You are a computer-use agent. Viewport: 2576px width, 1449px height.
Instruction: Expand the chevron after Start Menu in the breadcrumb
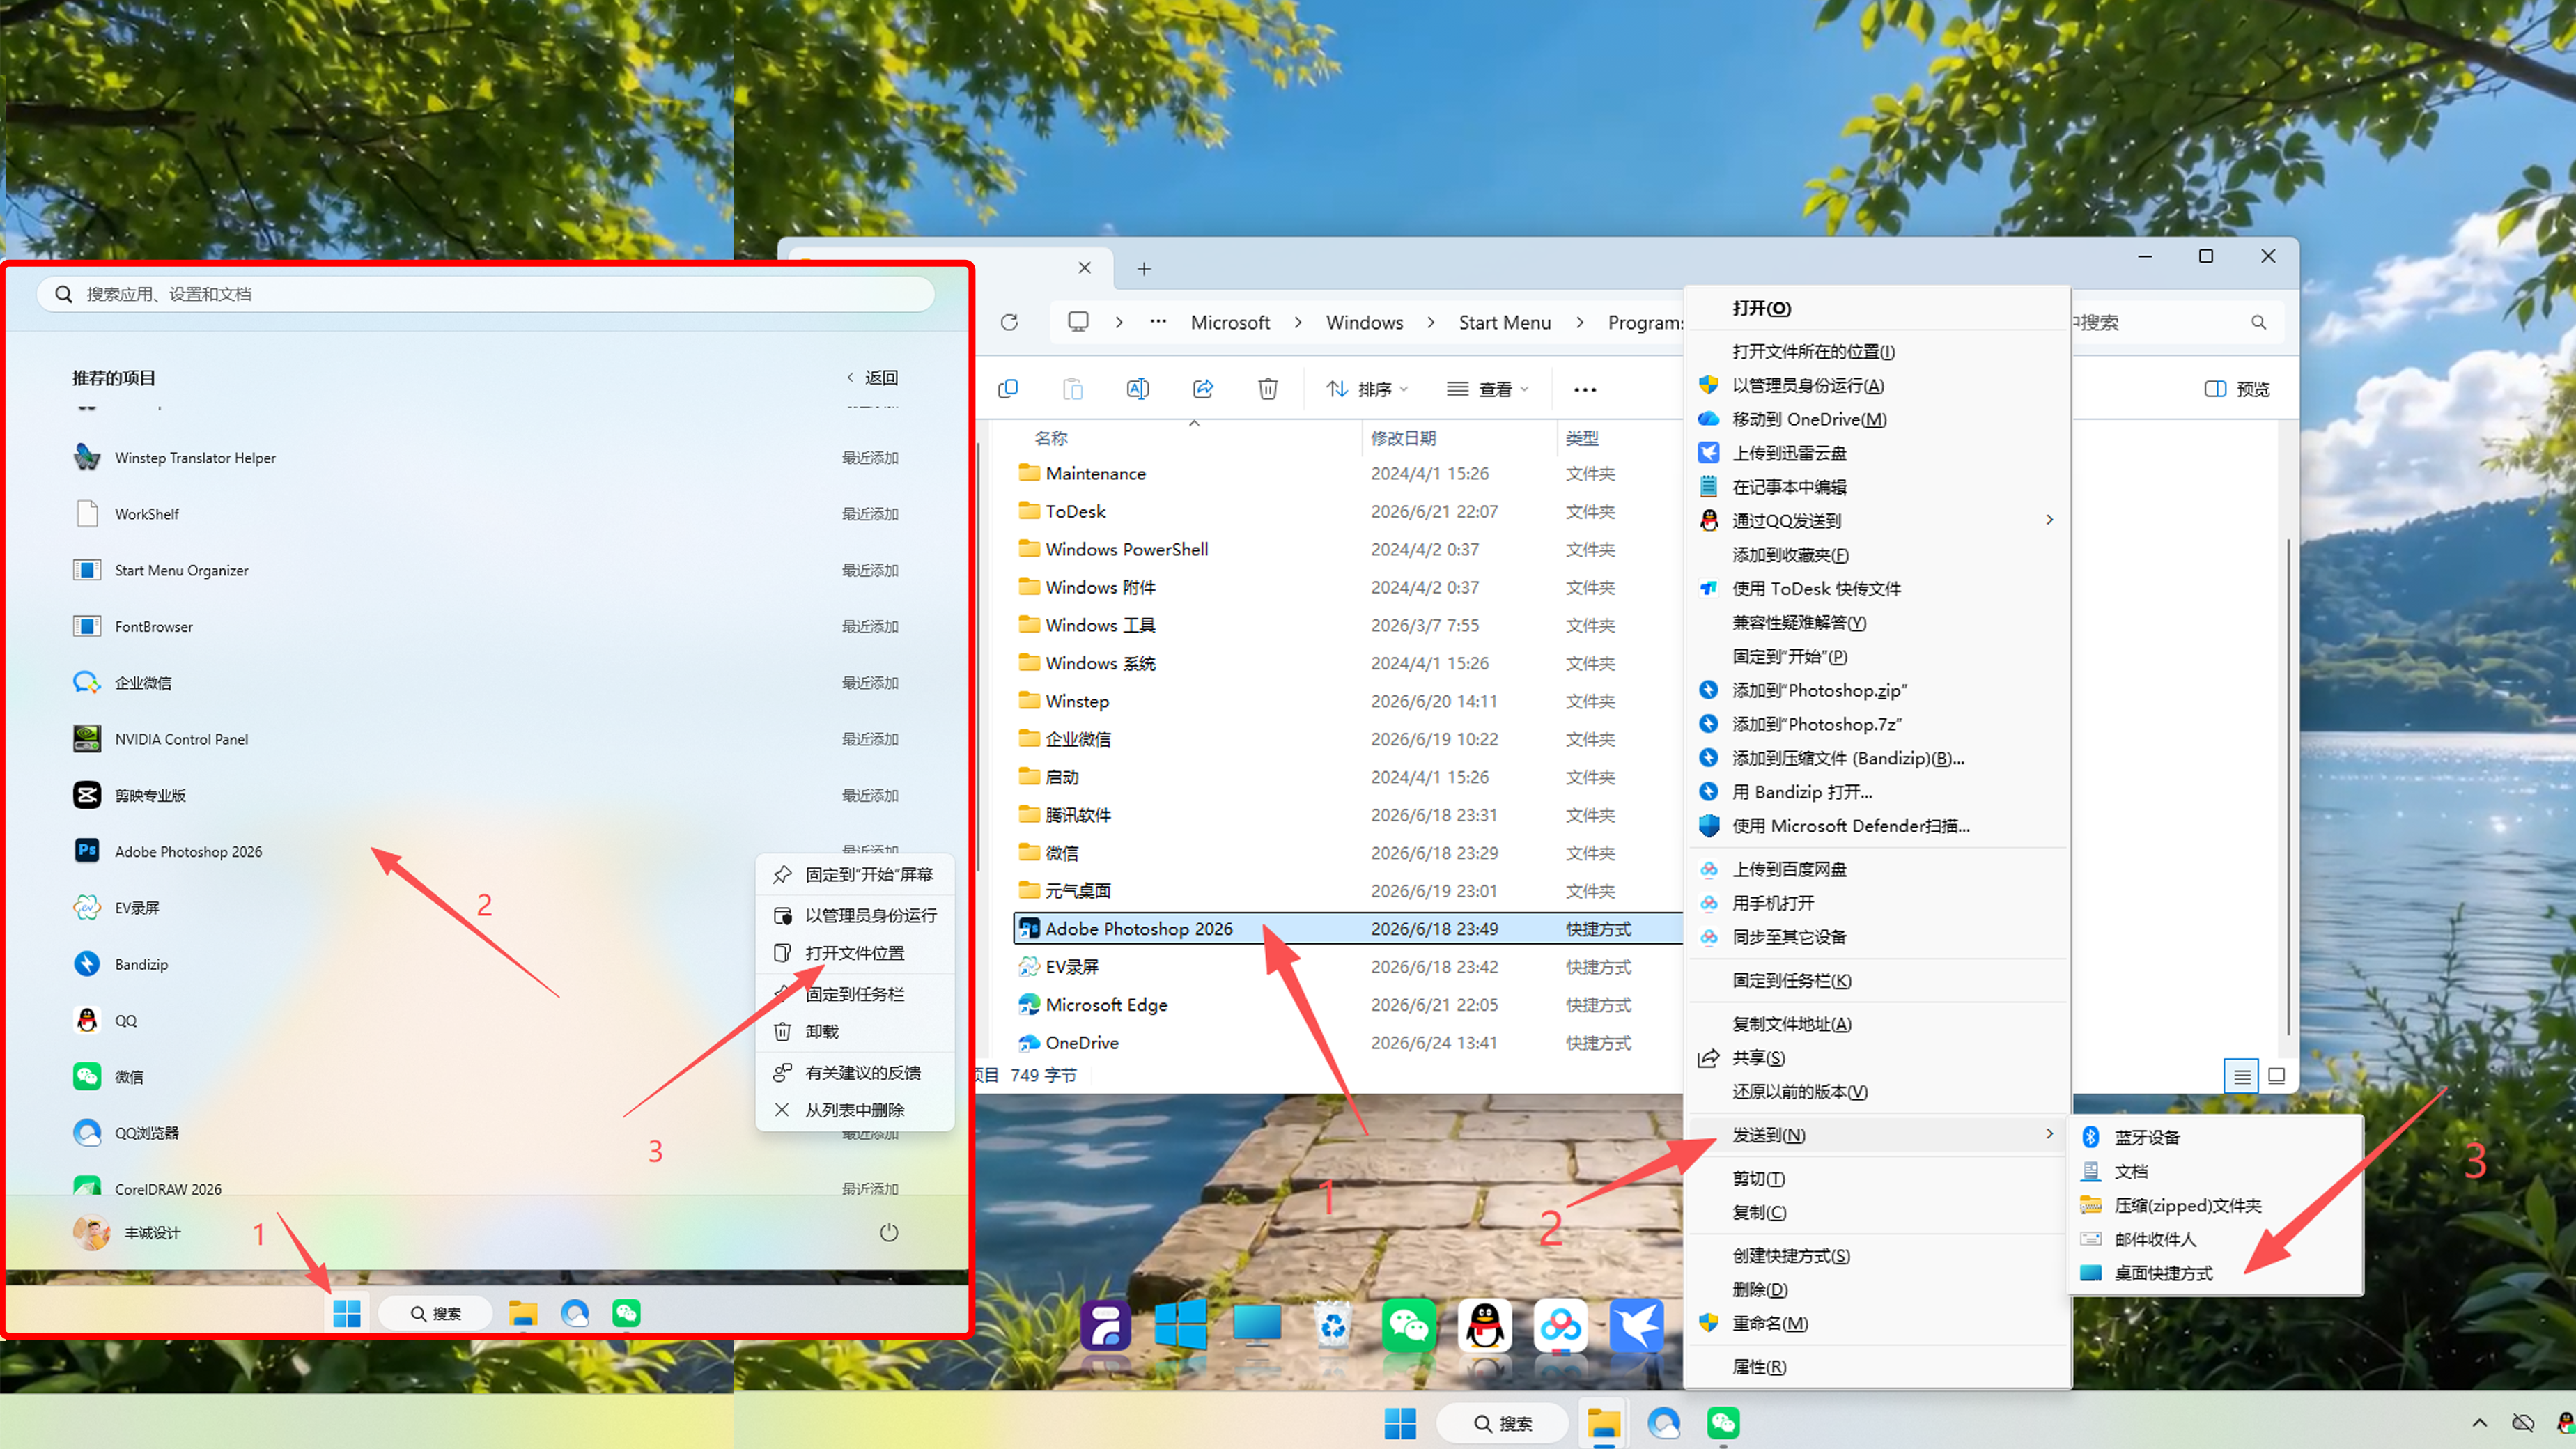point(1580,322)
